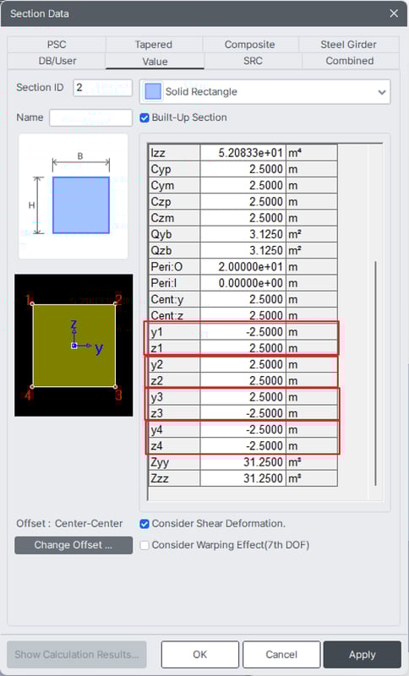Toggle Consider Shear Deformation checkbox
Viewport: 409px width, 676px height.
tap(145, 524)
